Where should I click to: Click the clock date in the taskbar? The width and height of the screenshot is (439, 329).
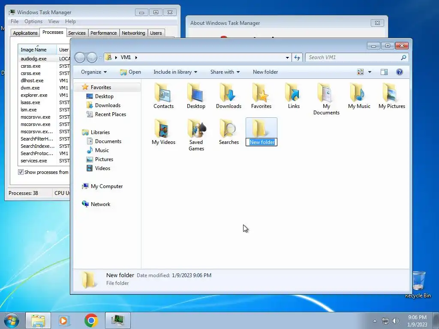417,321
